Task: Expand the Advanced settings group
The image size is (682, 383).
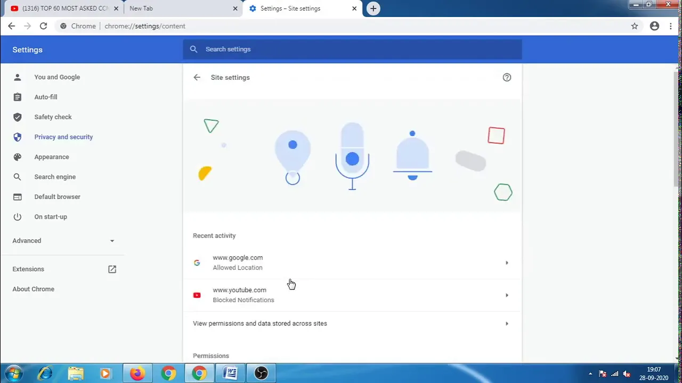Action: [x=63, y=240]
